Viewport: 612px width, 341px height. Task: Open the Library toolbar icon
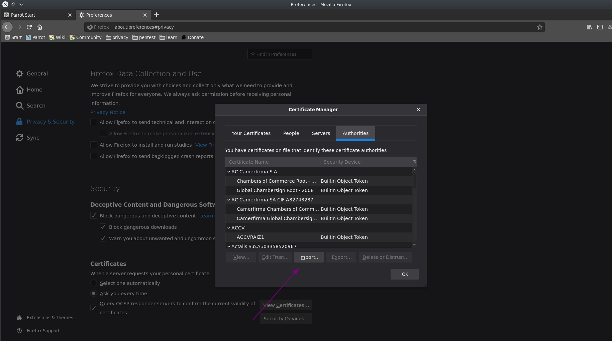589,27
